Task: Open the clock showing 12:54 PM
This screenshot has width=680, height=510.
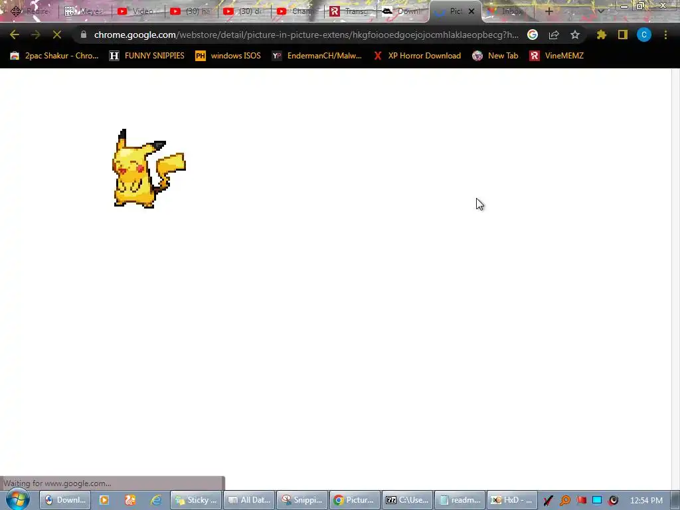Action: pos(646,501)
